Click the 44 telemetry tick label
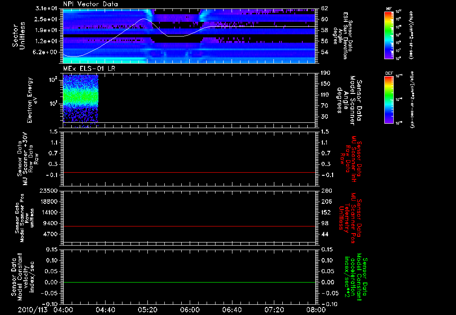The height and width of the screenshot is (315, 456). tap(325, 234)
